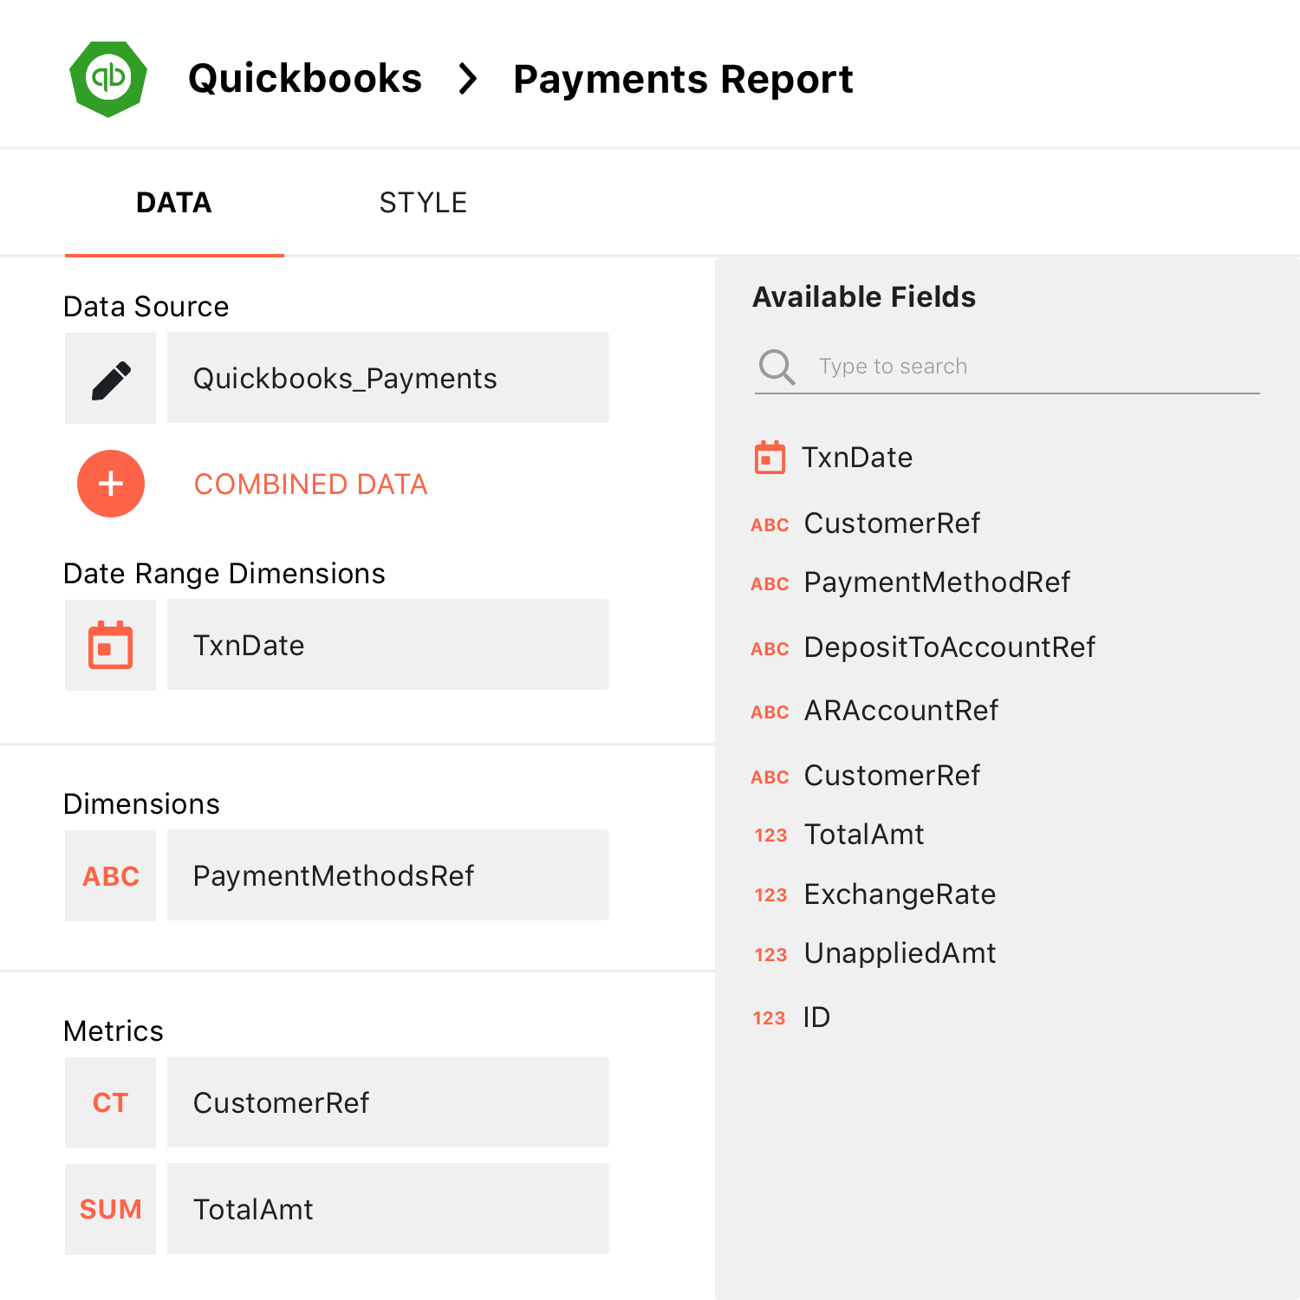Click the ABC icon beside PaymentMethodRef field
Image resolution: width=1300 pixels, height=1300 pixels.
(x=770, y=584)
